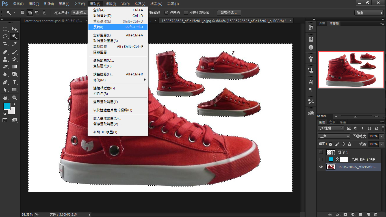
Task: Open the tool preset picker arrow
Action: coord(14,13)
